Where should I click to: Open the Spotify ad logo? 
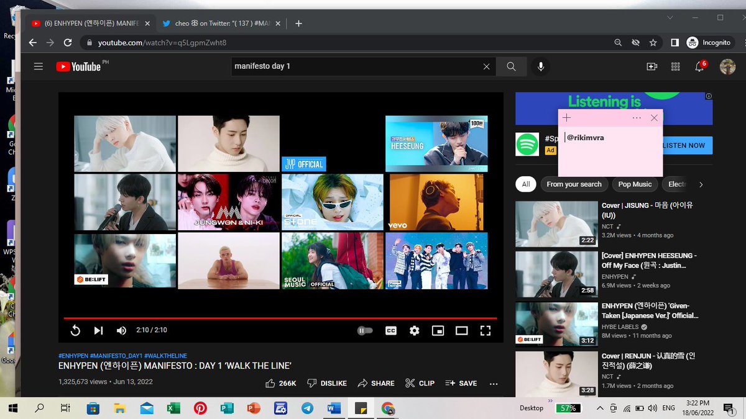tap(527, 144)
